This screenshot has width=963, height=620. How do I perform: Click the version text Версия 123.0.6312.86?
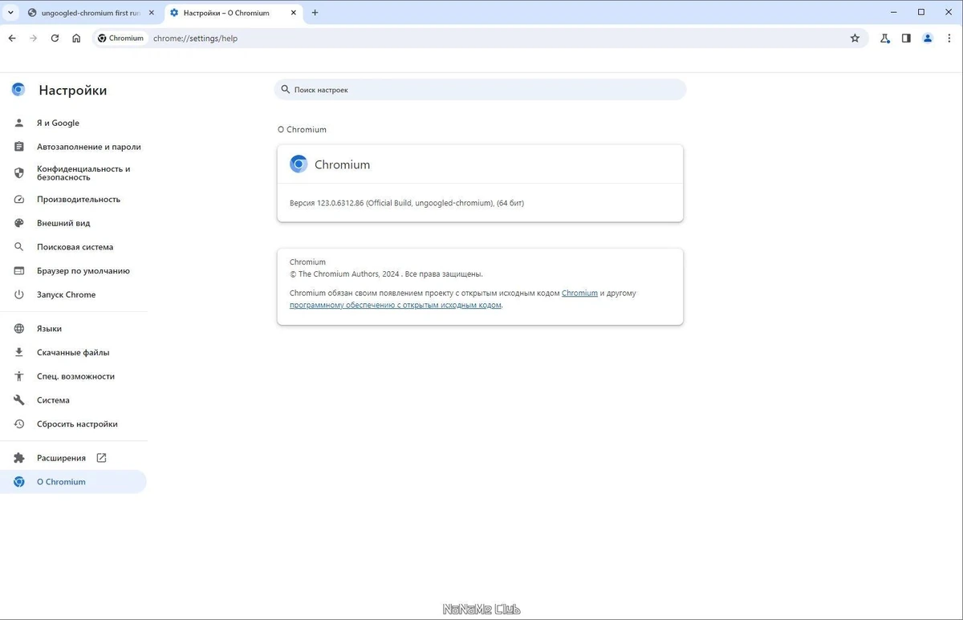(407, 204)
